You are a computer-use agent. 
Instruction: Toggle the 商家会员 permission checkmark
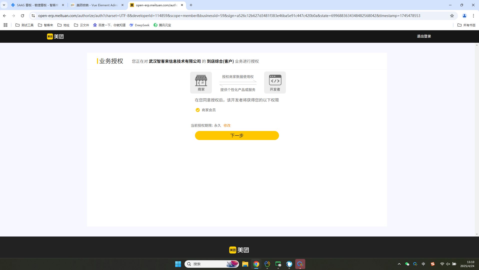[x=198, y=110]
